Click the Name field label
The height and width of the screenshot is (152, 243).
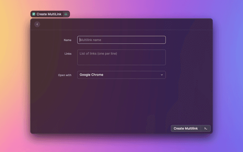(x=67, y=40)
